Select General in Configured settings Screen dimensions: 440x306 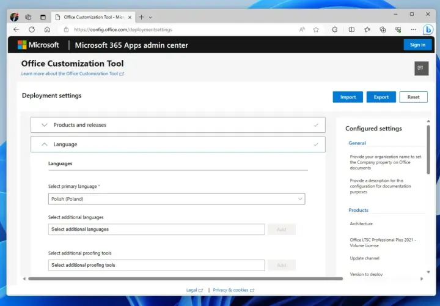point(357,143)
